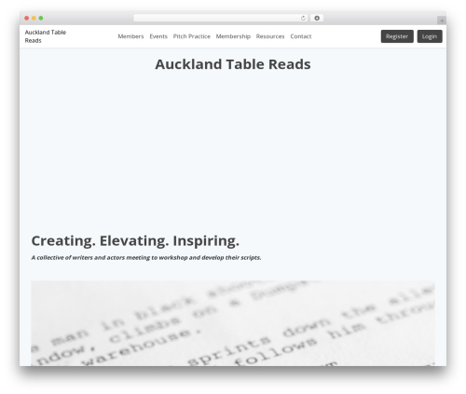Click the Login button
Image resolution: width=466 pixels, height=394 pixels.
point(430,36)
